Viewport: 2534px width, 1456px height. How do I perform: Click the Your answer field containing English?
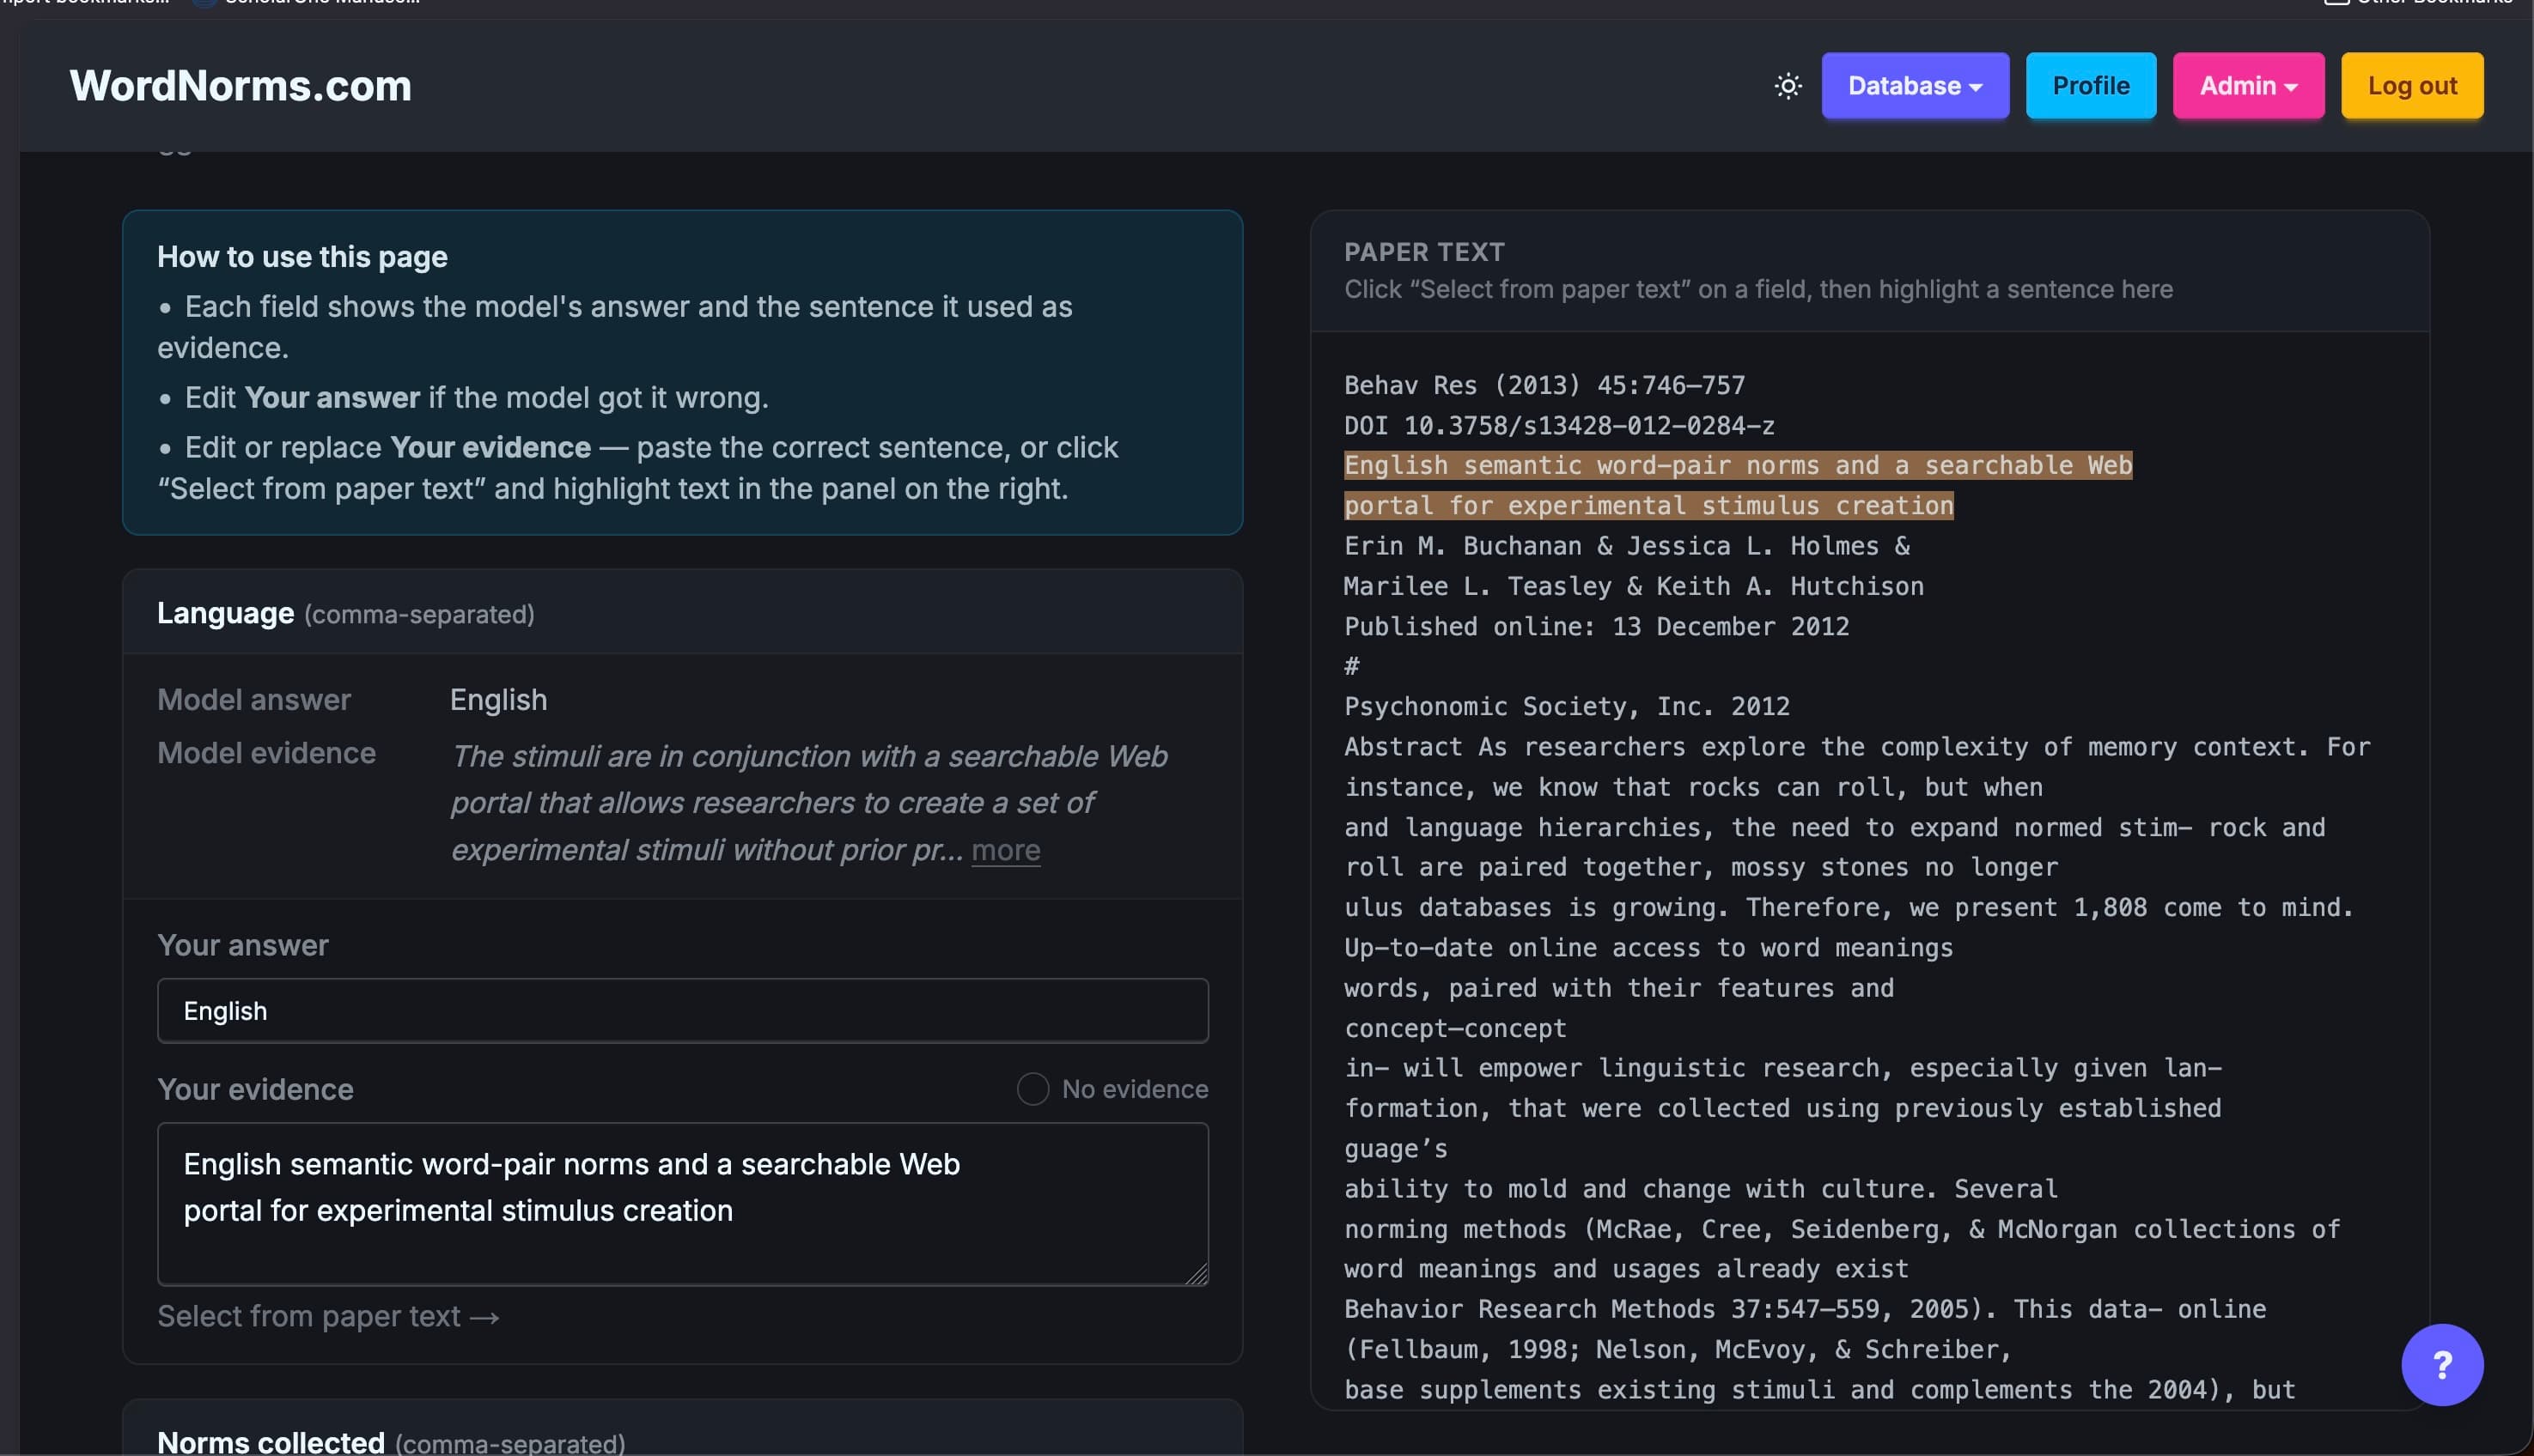(682, 1011)
